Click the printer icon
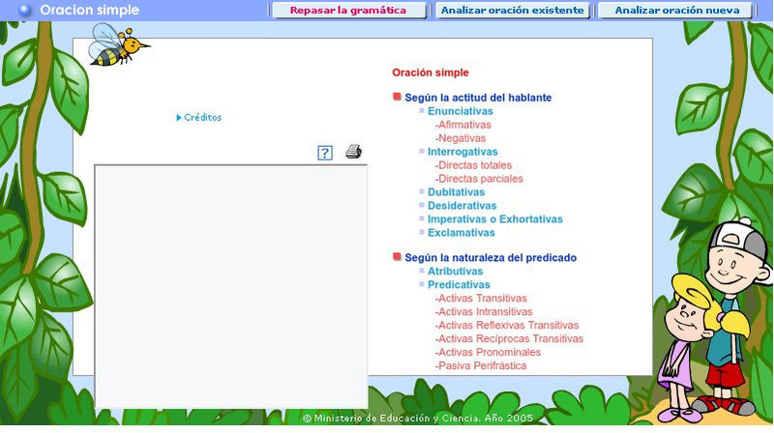This screenshot has width=774, height=433. click(353, 152)
